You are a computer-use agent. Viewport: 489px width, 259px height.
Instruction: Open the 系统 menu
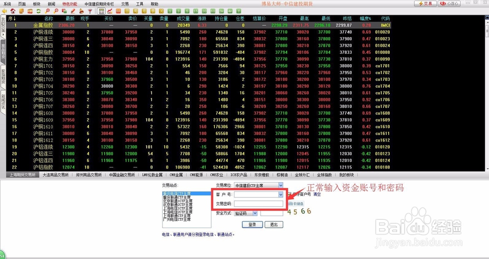(x=7, y=4)
